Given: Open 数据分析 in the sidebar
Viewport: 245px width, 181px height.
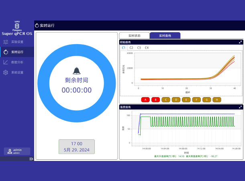Looking at the screenshot, I should pos(17,62).
